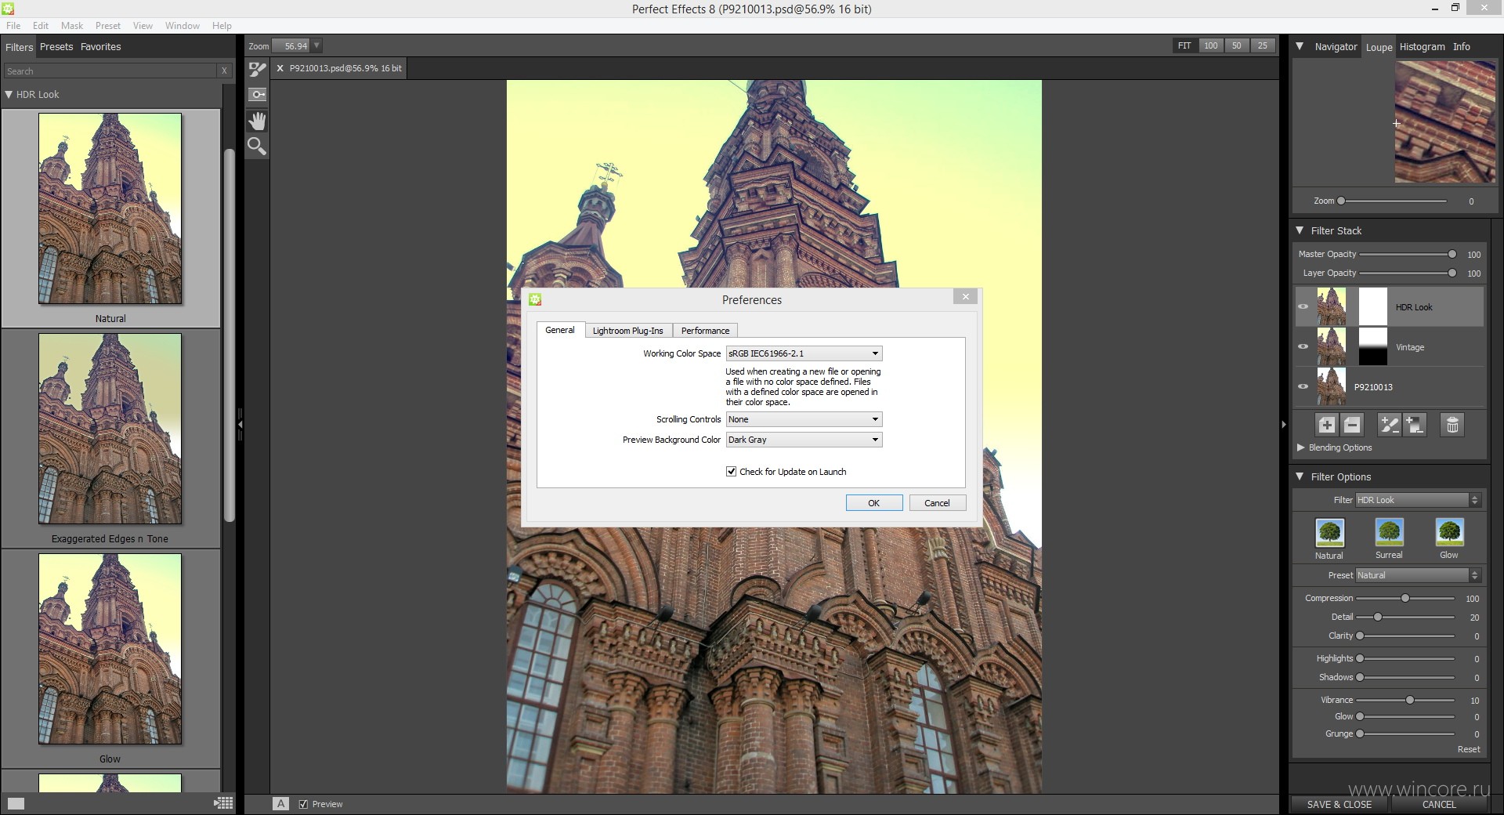Close the Preferences dialog
This screenshot has height=815, width=1504.
pyautogui.click(x=965, y=296)
